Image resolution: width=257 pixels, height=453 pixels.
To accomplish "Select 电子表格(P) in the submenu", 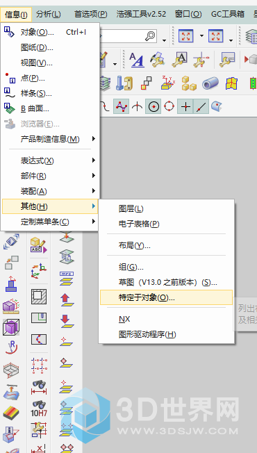I will 166,224.
